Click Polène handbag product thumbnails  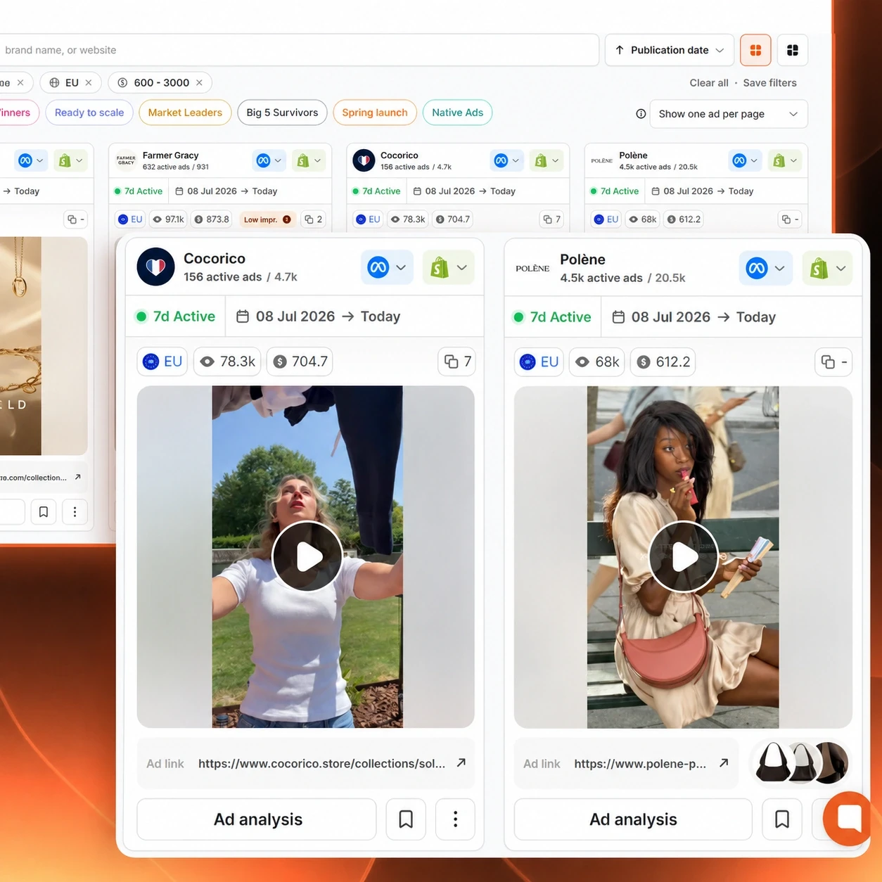click(801, 762)
